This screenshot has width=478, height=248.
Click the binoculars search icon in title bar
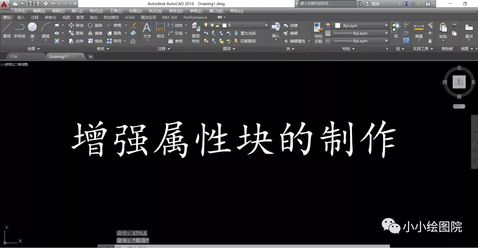point(360,4)
